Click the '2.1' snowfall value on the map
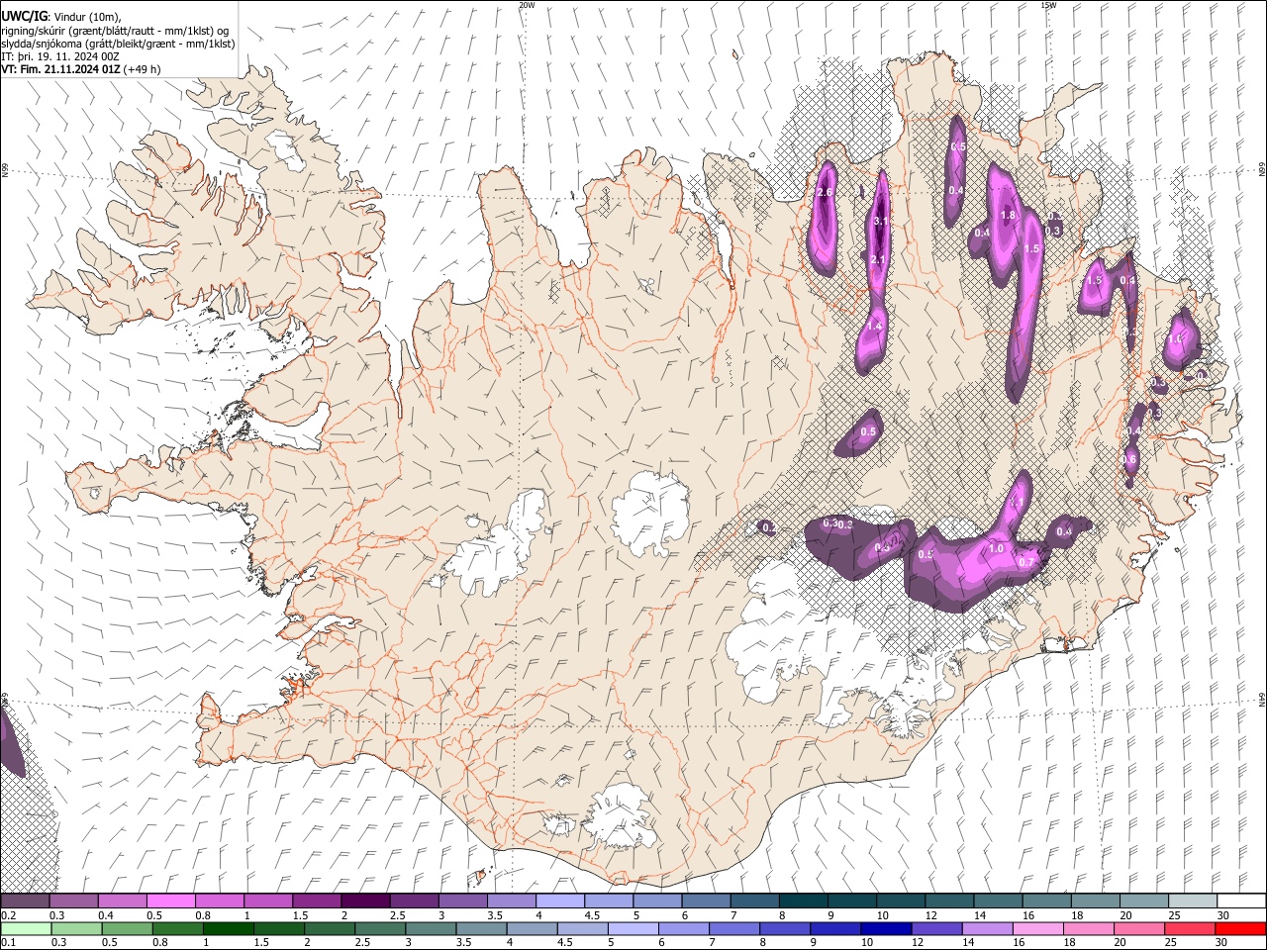This screenshot has height=950, width=1267. point(877,260)
